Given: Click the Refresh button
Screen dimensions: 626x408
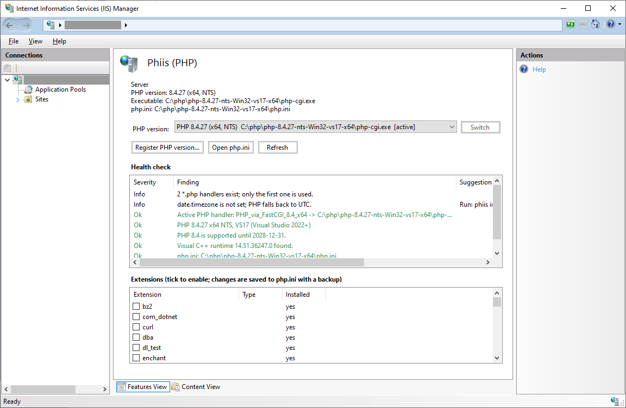Looking at the screenshot, I should 278,148.
